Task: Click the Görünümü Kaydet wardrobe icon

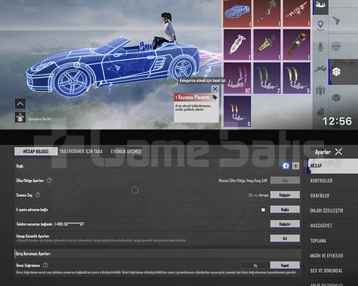Action: click(20, 117)
